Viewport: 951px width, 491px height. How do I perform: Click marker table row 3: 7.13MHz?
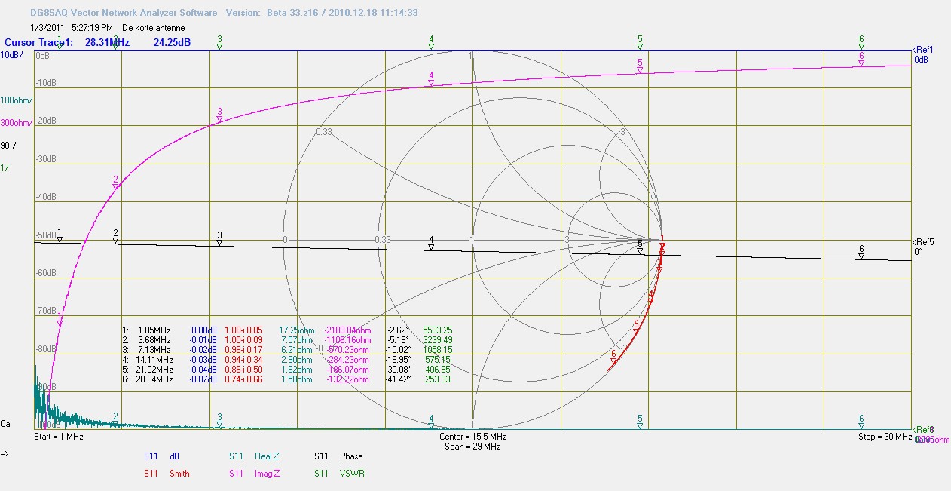[287, 350]
